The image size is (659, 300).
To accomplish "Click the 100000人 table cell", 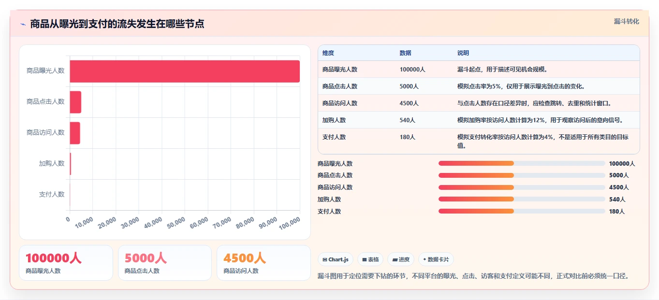I will tap(412, 70).
